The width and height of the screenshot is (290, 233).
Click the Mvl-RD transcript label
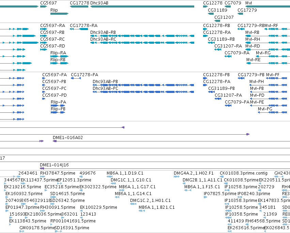pos(253,46)
